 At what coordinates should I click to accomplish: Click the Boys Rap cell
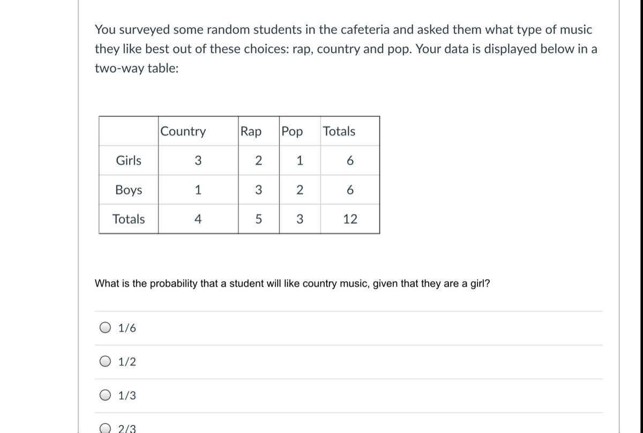258,190
